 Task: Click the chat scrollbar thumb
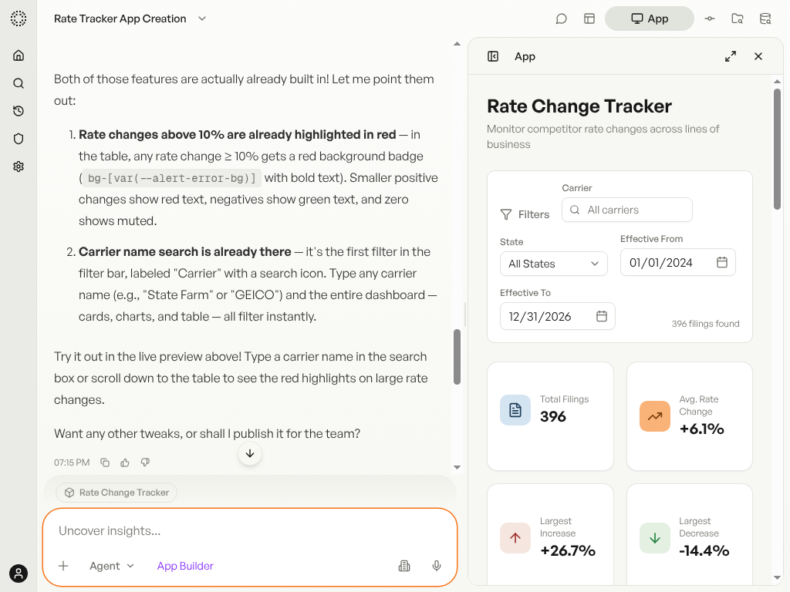tap(457, 357)
